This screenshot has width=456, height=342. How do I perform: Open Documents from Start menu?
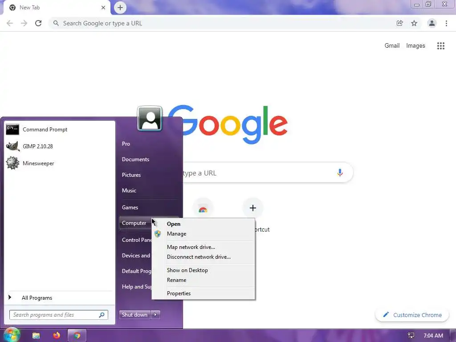click(135, 159)
